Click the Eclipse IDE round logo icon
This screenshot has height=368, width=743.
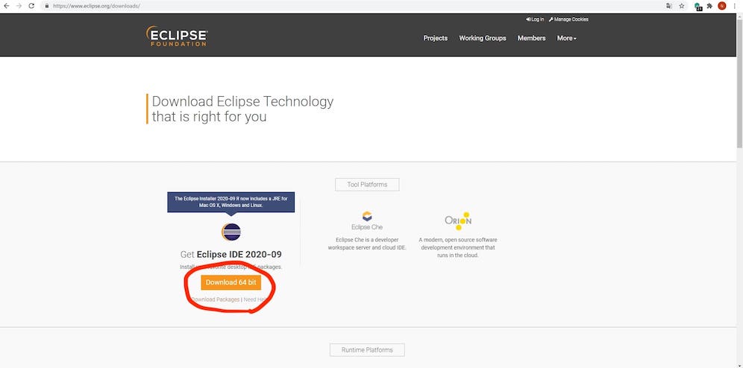click(231, 232)
